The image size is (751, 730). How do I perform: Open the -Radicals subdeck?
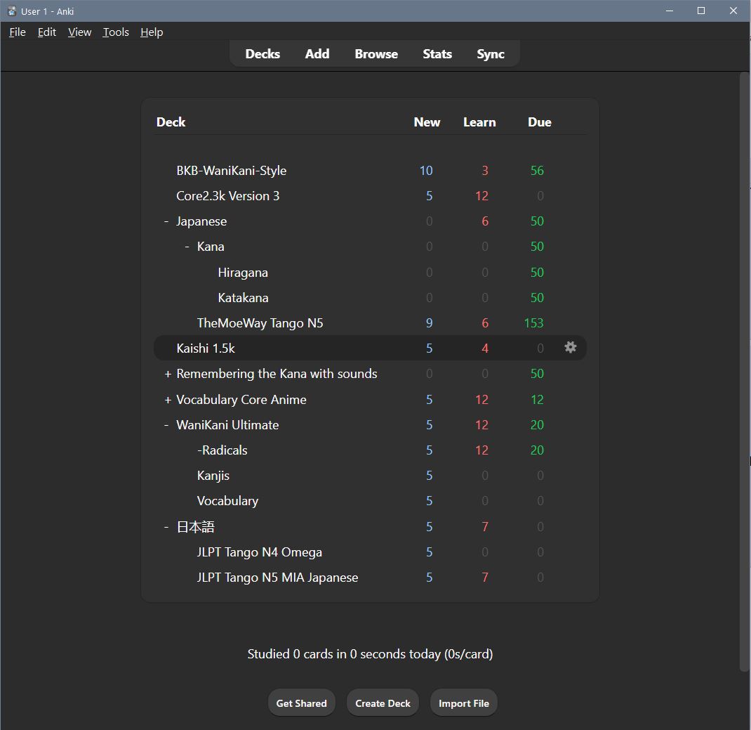222,450
